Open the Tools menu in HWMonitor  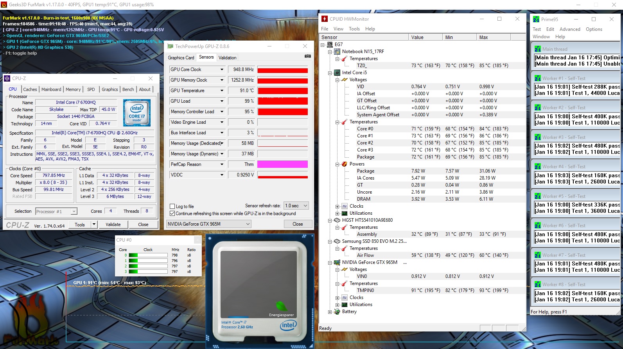(354, 29)
